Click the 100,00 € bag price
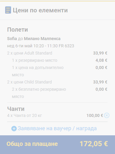The height and width of the screenshot is (154, 115). [x=95, y=115]
